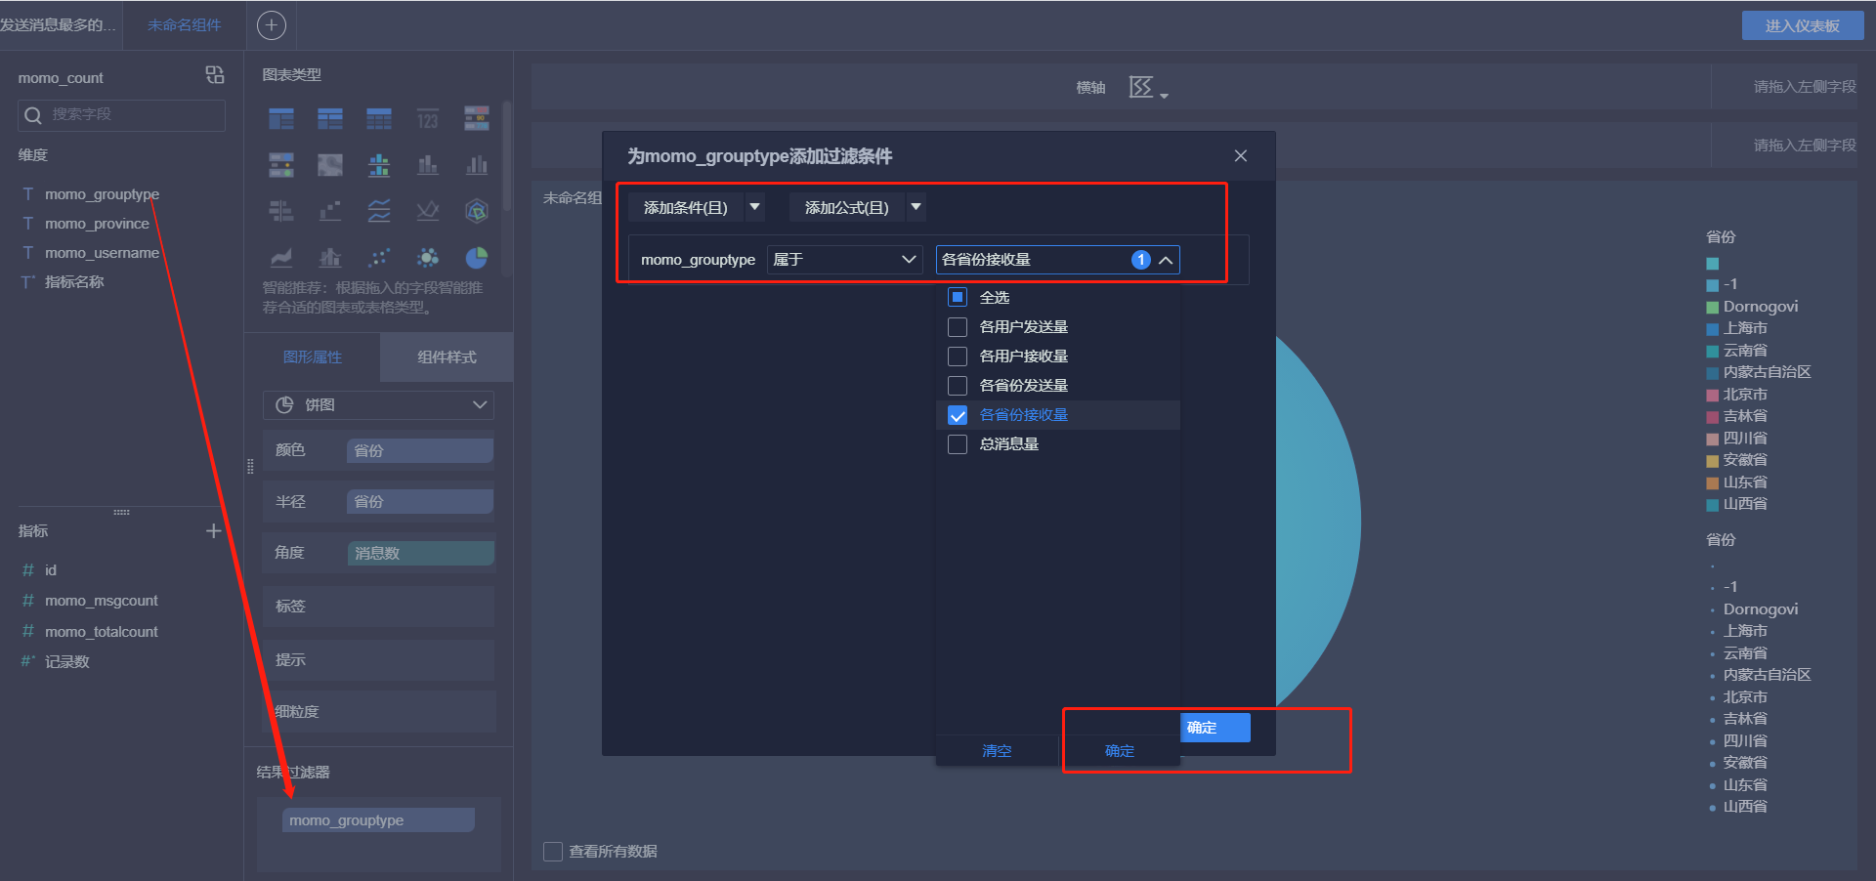
Task: Uncheck the 各省份接收量 option
Action: [958, 415]
